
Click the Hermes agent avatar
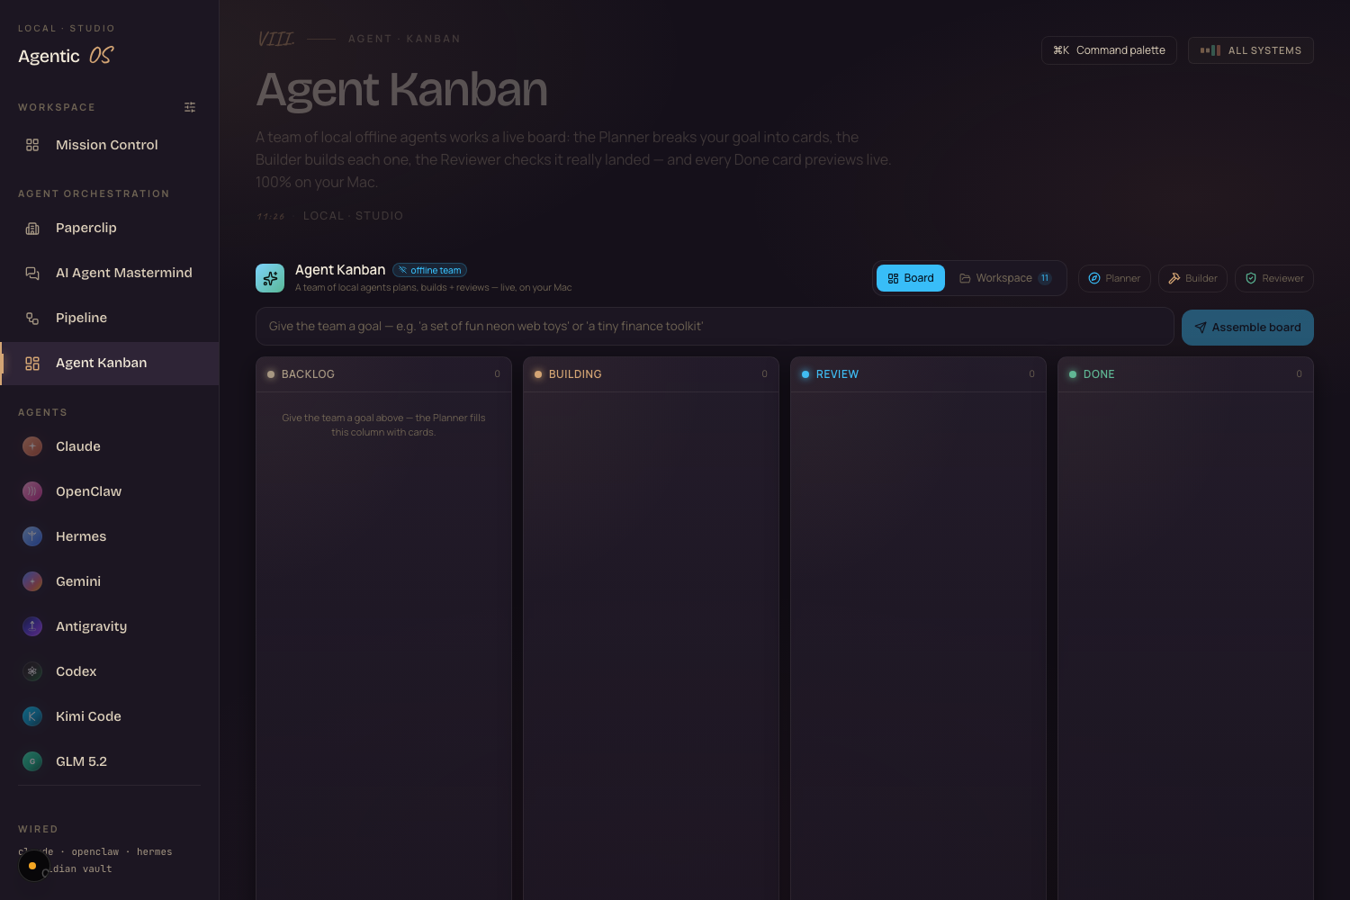[x=32, y=536]
